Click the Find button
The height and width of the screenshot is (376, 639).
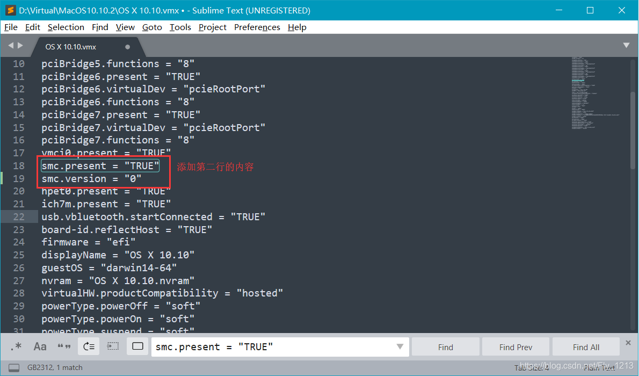point(446,347)
